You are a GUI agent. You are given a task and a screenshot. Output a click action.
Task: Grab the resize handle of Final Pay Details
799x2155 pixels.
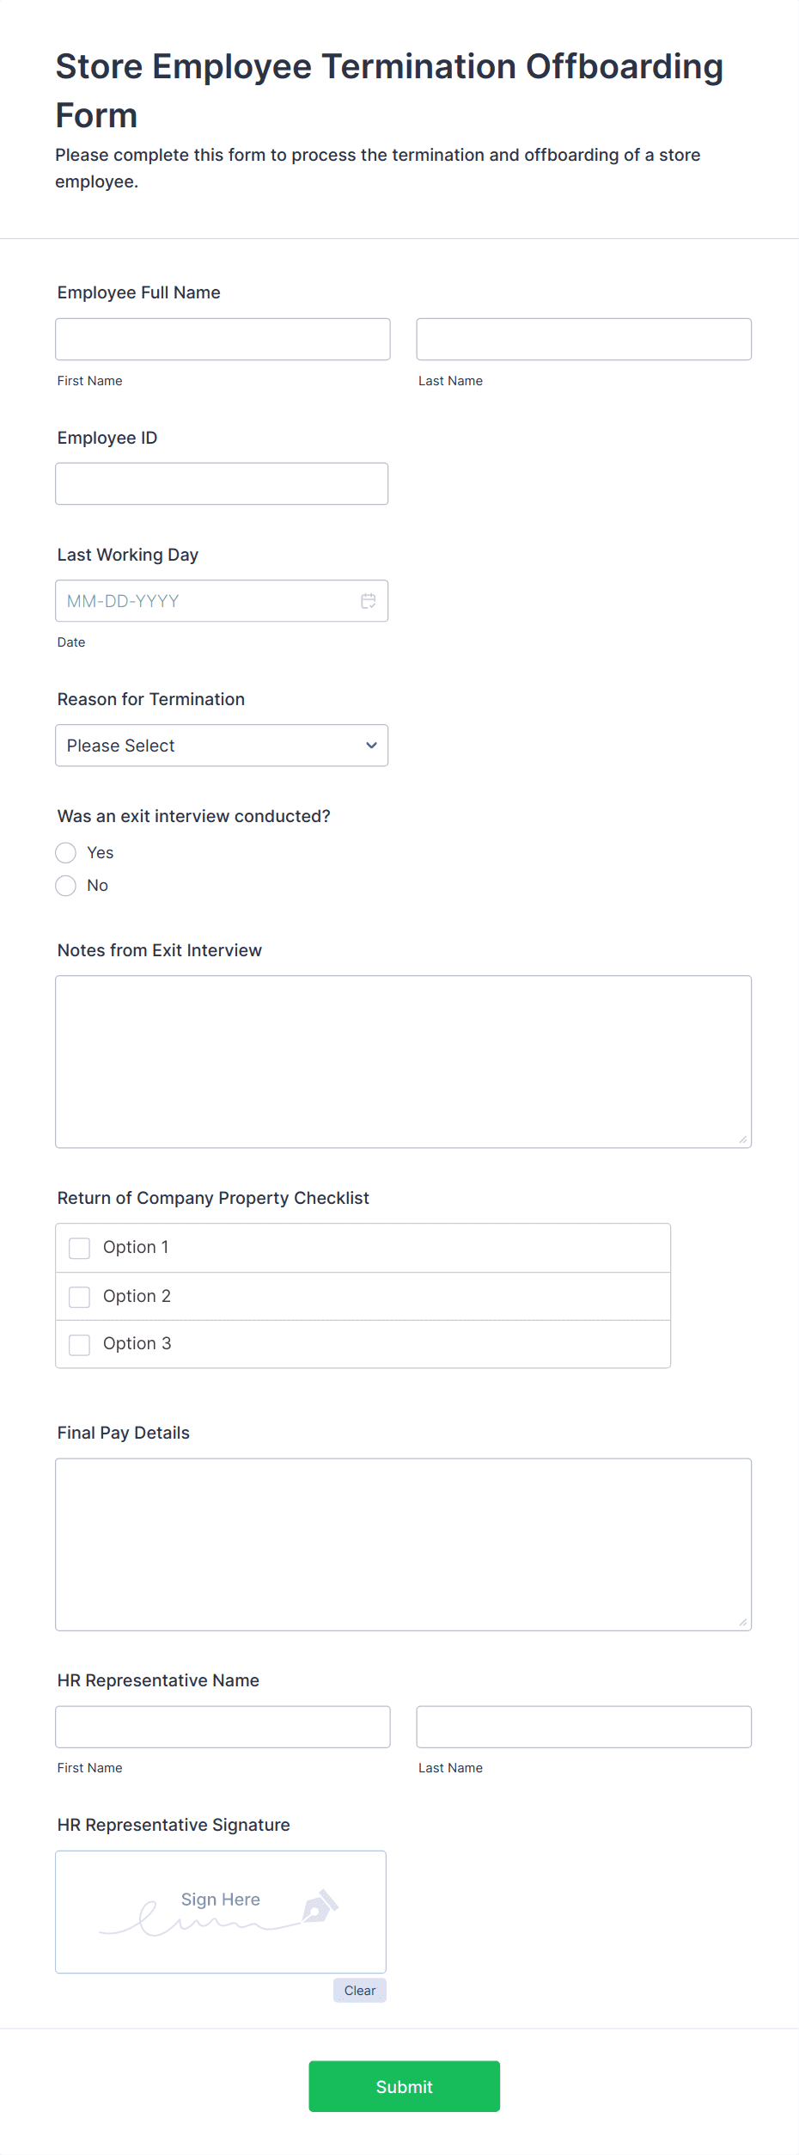point(743,1622)
